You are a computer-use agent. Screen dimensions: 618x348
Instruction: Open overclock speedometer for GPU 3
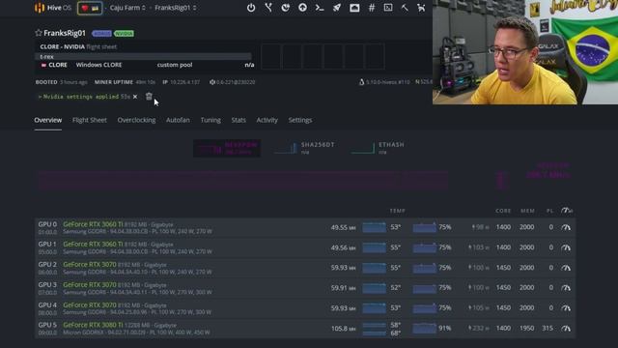coord(566,288)
